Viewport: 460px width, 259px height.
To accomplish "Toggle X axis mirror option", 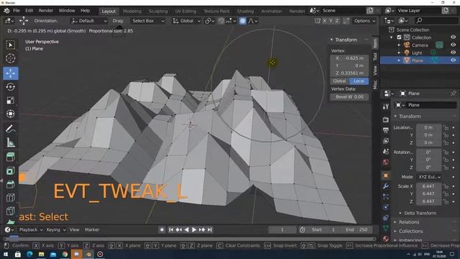I will 324,21.
